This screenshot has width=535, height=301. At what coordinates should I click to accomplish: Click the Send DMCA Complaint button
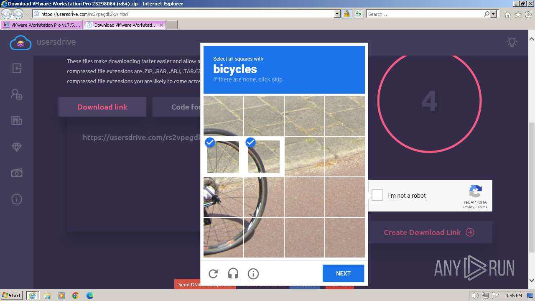(205, 284)
